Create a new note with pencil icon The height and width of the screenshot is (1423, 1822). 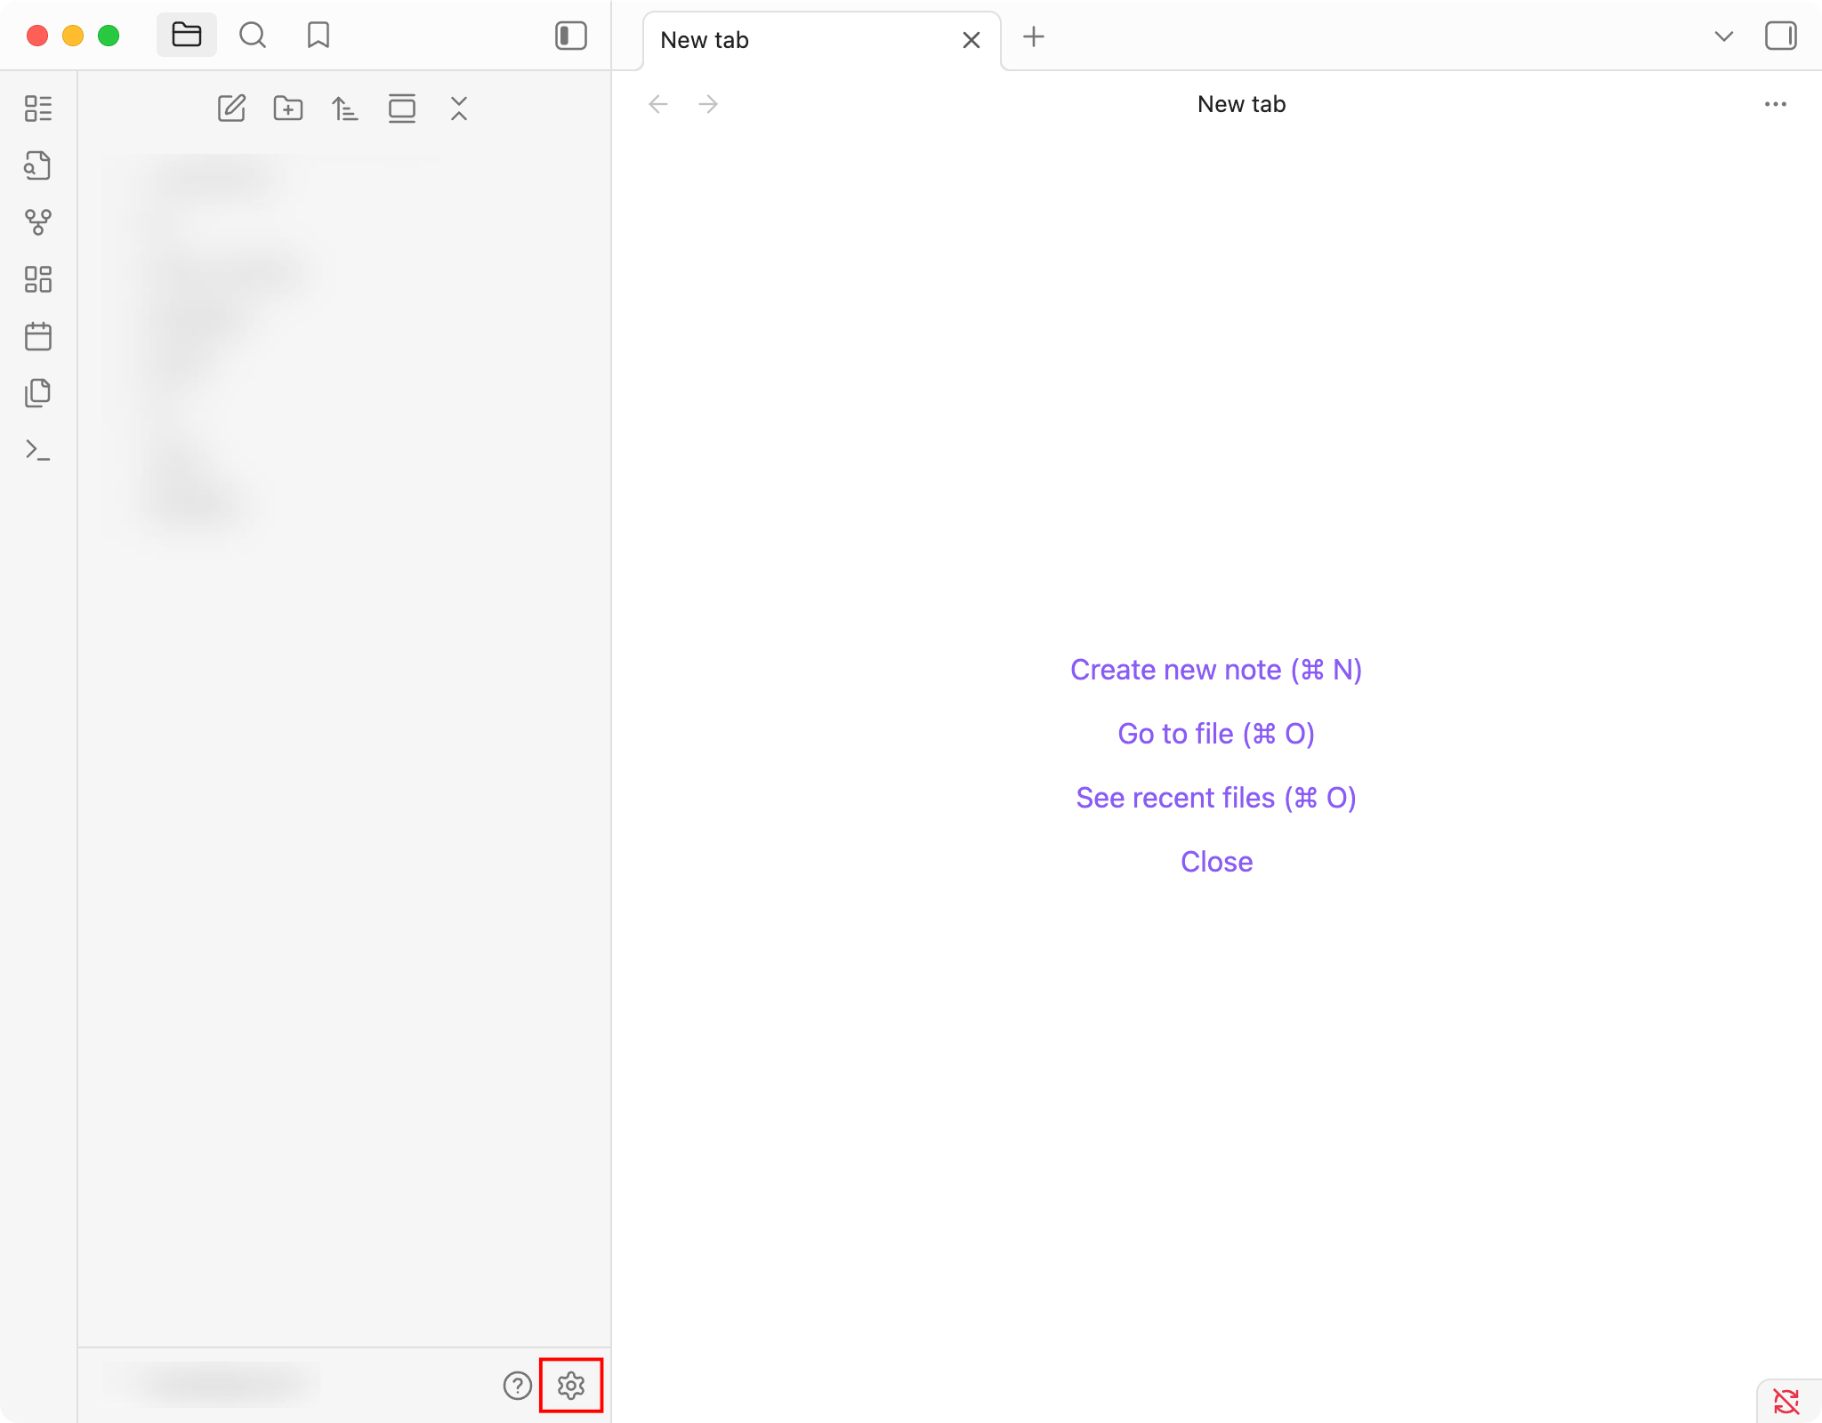(x=231, y=109)
